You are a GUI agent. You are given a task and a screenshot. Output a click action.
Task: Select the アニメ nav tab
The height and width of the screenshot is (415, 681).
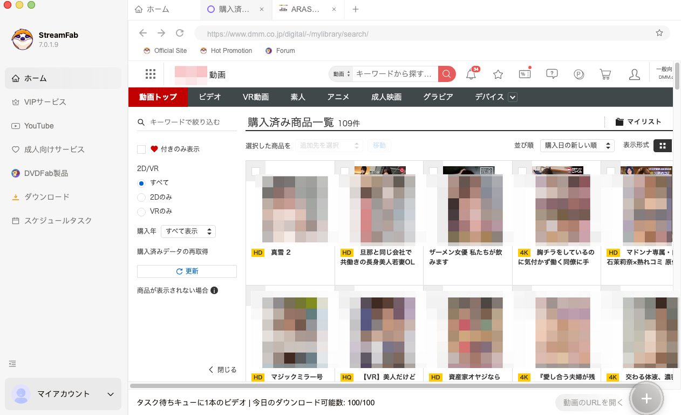338,97
